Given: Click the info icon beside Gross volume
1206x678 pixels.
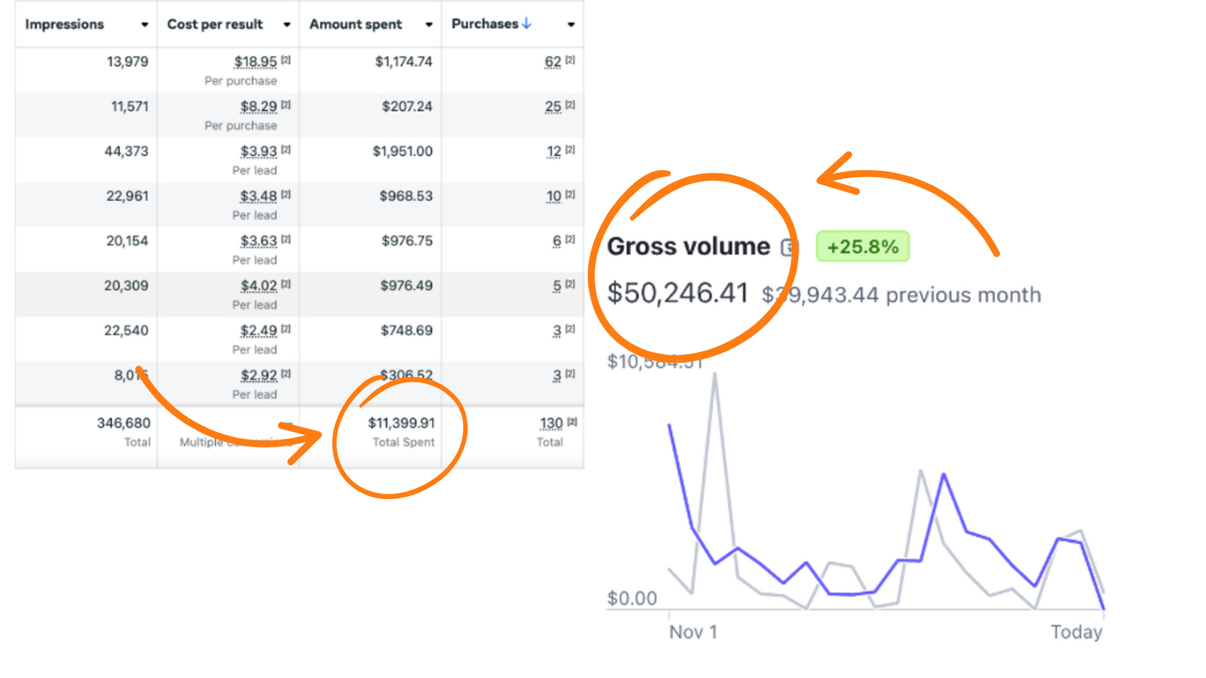Looking at the screenshot, I should point(788,247).
